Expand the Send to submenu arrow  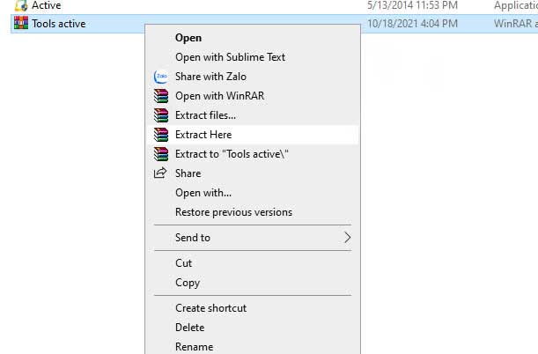pyautogui.click(x=347, y=238)
